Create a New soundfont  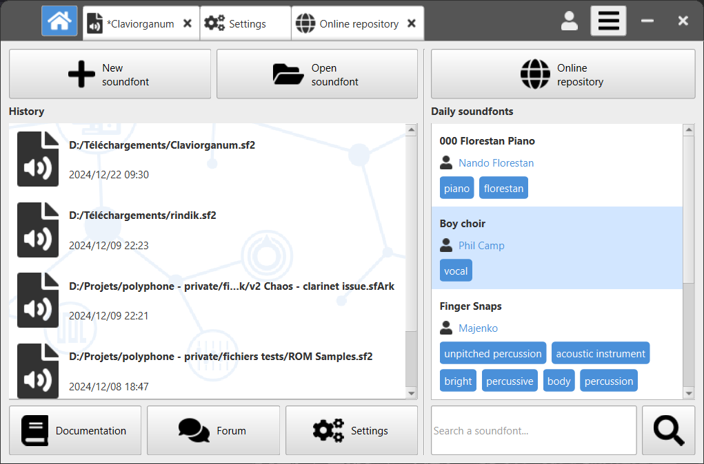click(110, 74)
